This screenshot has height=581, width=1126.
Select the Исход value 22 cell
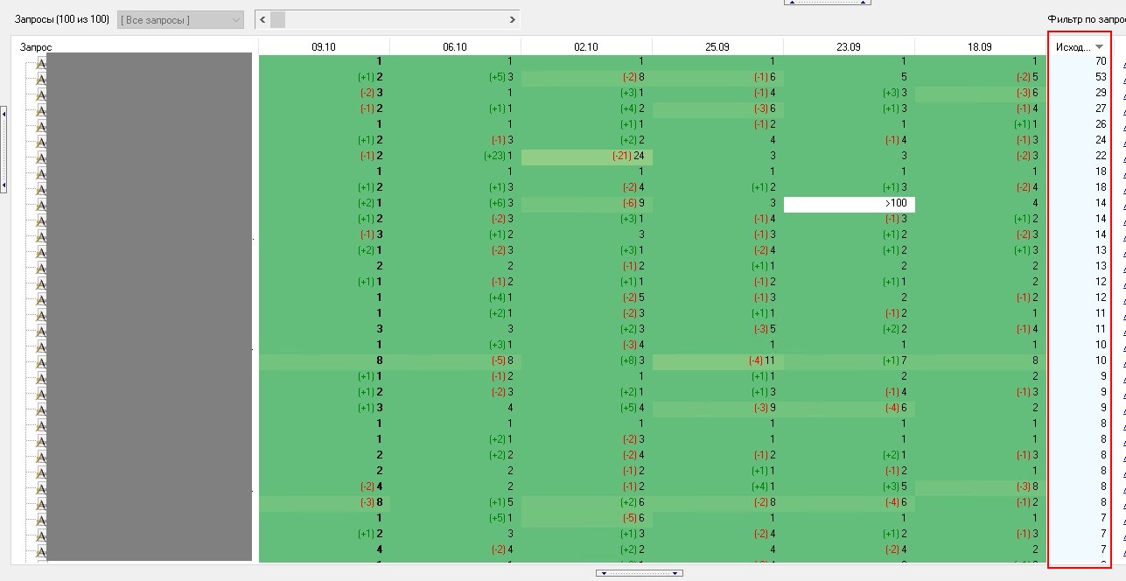pyautogui.click(x=1080, y=156)
